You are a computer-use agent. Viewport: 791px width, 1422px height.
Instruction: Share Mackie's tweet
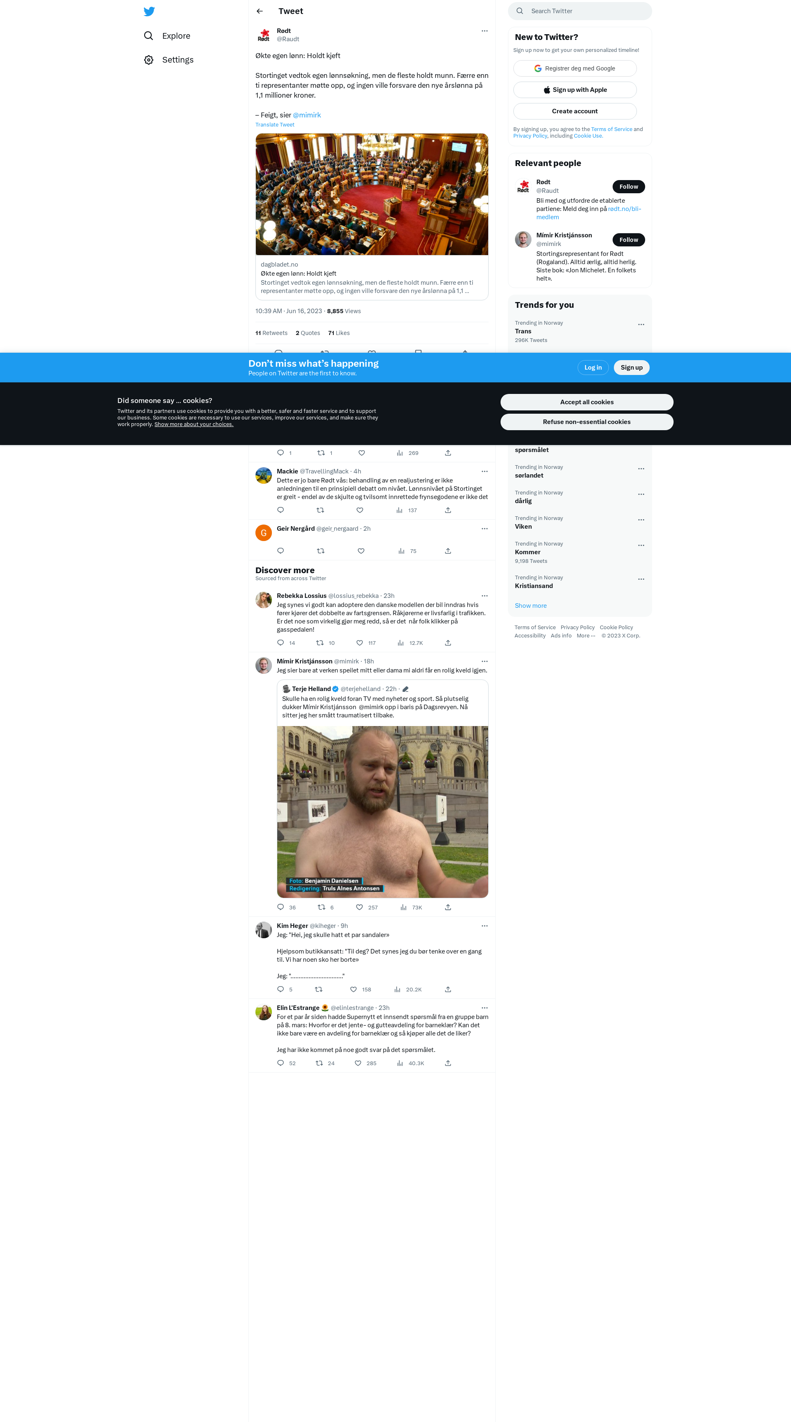[x=448, y=510]
